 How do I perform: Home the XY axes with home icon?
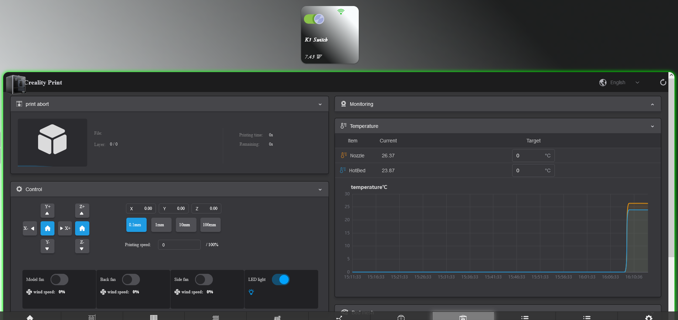tap(47, 228)
